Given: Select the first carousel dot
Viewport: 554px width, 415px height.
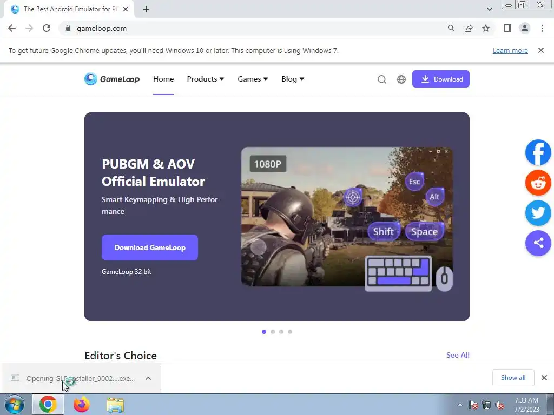Looking at the screenshot, I should pos(264,332).
